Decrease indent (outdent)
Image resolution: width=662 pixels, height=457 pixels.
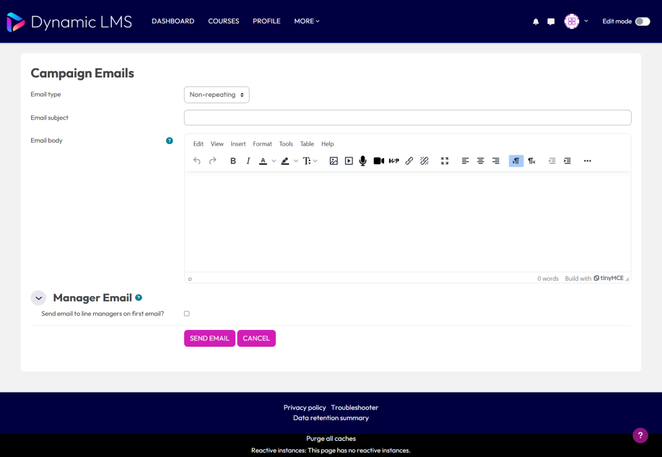pyautogui.click(x=552, y=161)
